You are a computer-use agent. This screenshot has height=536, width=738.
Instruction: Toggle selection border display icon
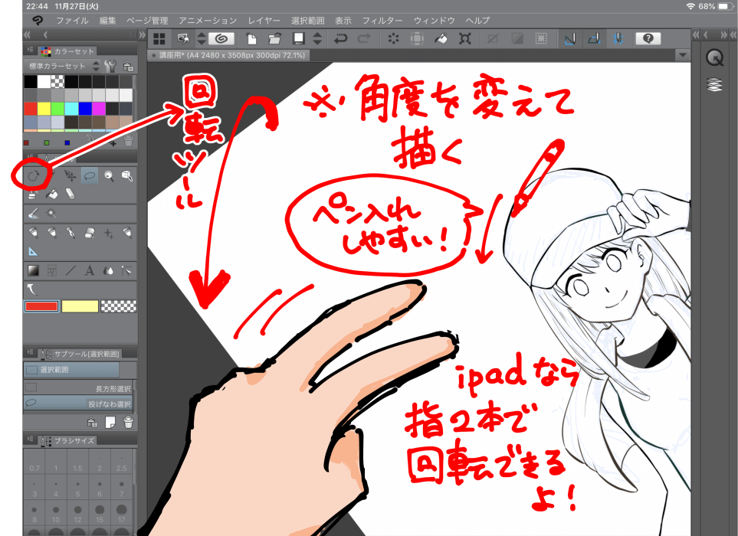pyautogui.click(x=541, y=38)
